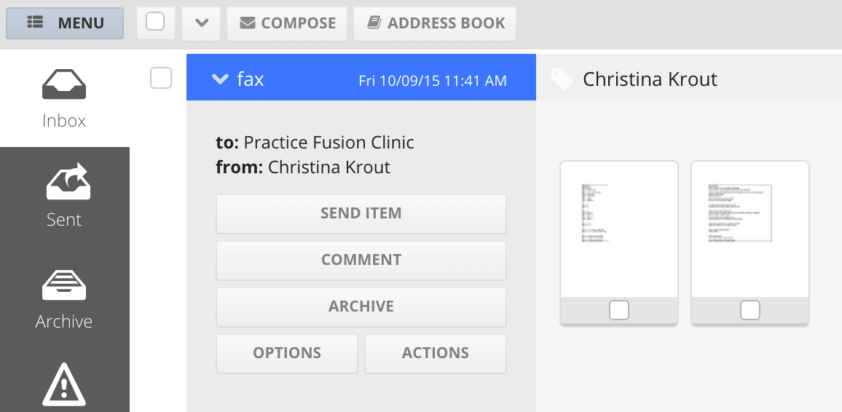
Task: Click the envelope icon on Compose
Action: click(x=248, y=23)
